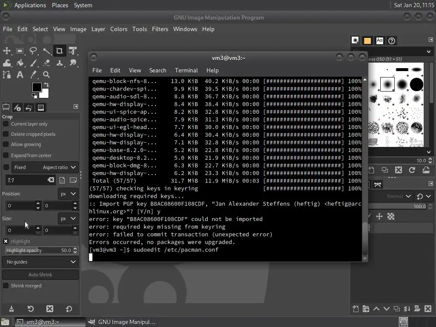Select the Move tool in toolbox
The height and width of the screenshot is (327, 436).
tap(7, 51)
